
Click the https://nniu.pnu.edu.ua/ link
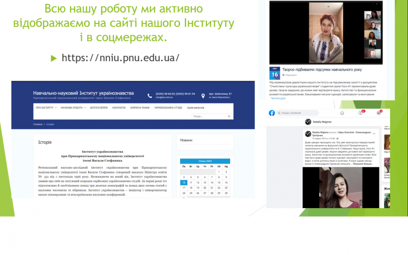[x=120, y=58]
